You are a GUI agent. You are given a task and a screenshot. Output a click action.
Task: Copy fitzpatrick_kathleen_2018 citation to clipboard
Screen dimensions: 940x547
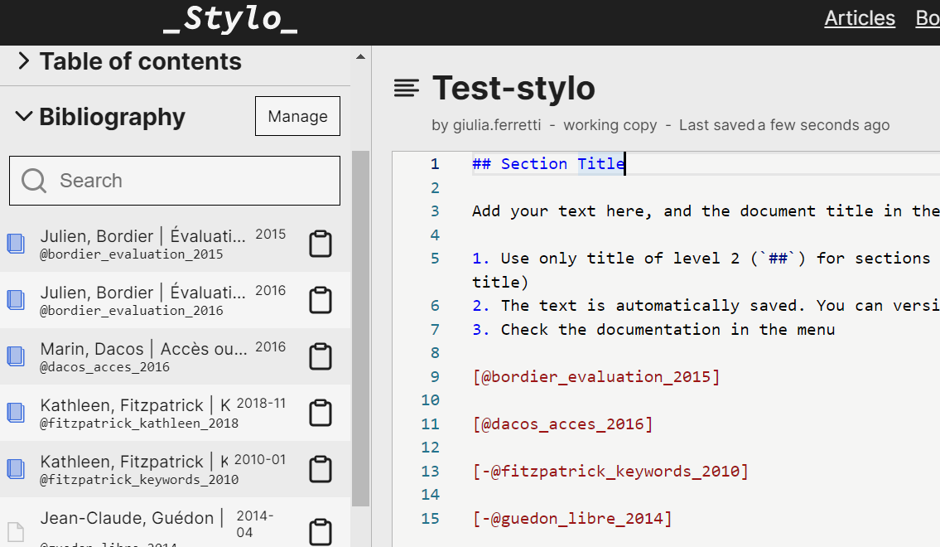click(x=321, y=413)
